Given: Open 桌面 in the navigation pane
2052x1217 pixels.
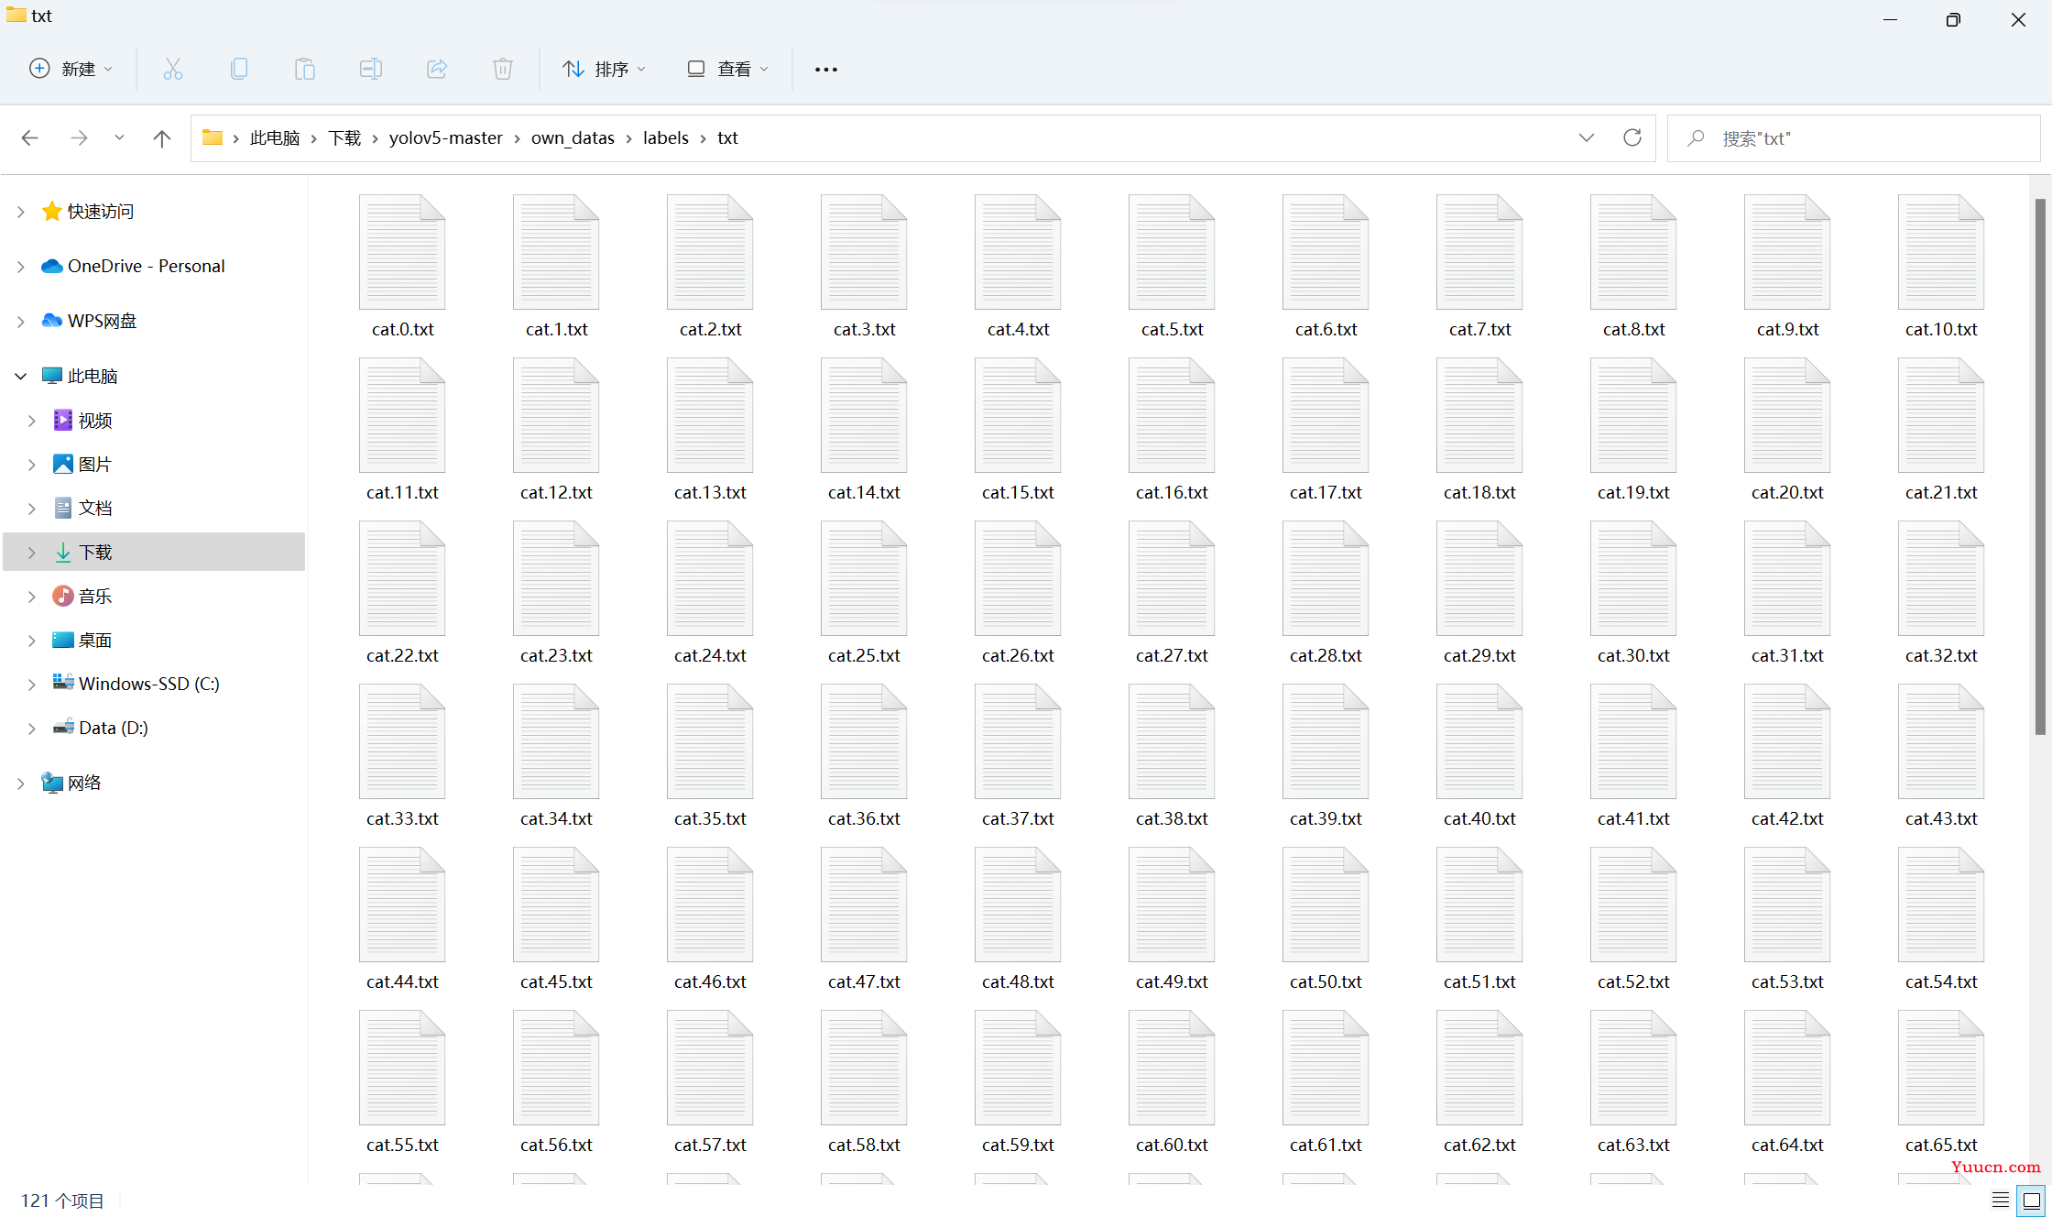Looking at the screenshot, I should click(x=94, y=641).
